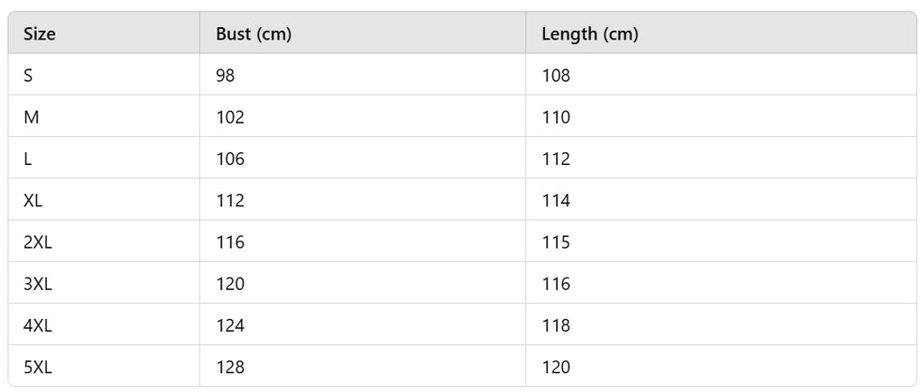Select the S size cell

(28, 76)
